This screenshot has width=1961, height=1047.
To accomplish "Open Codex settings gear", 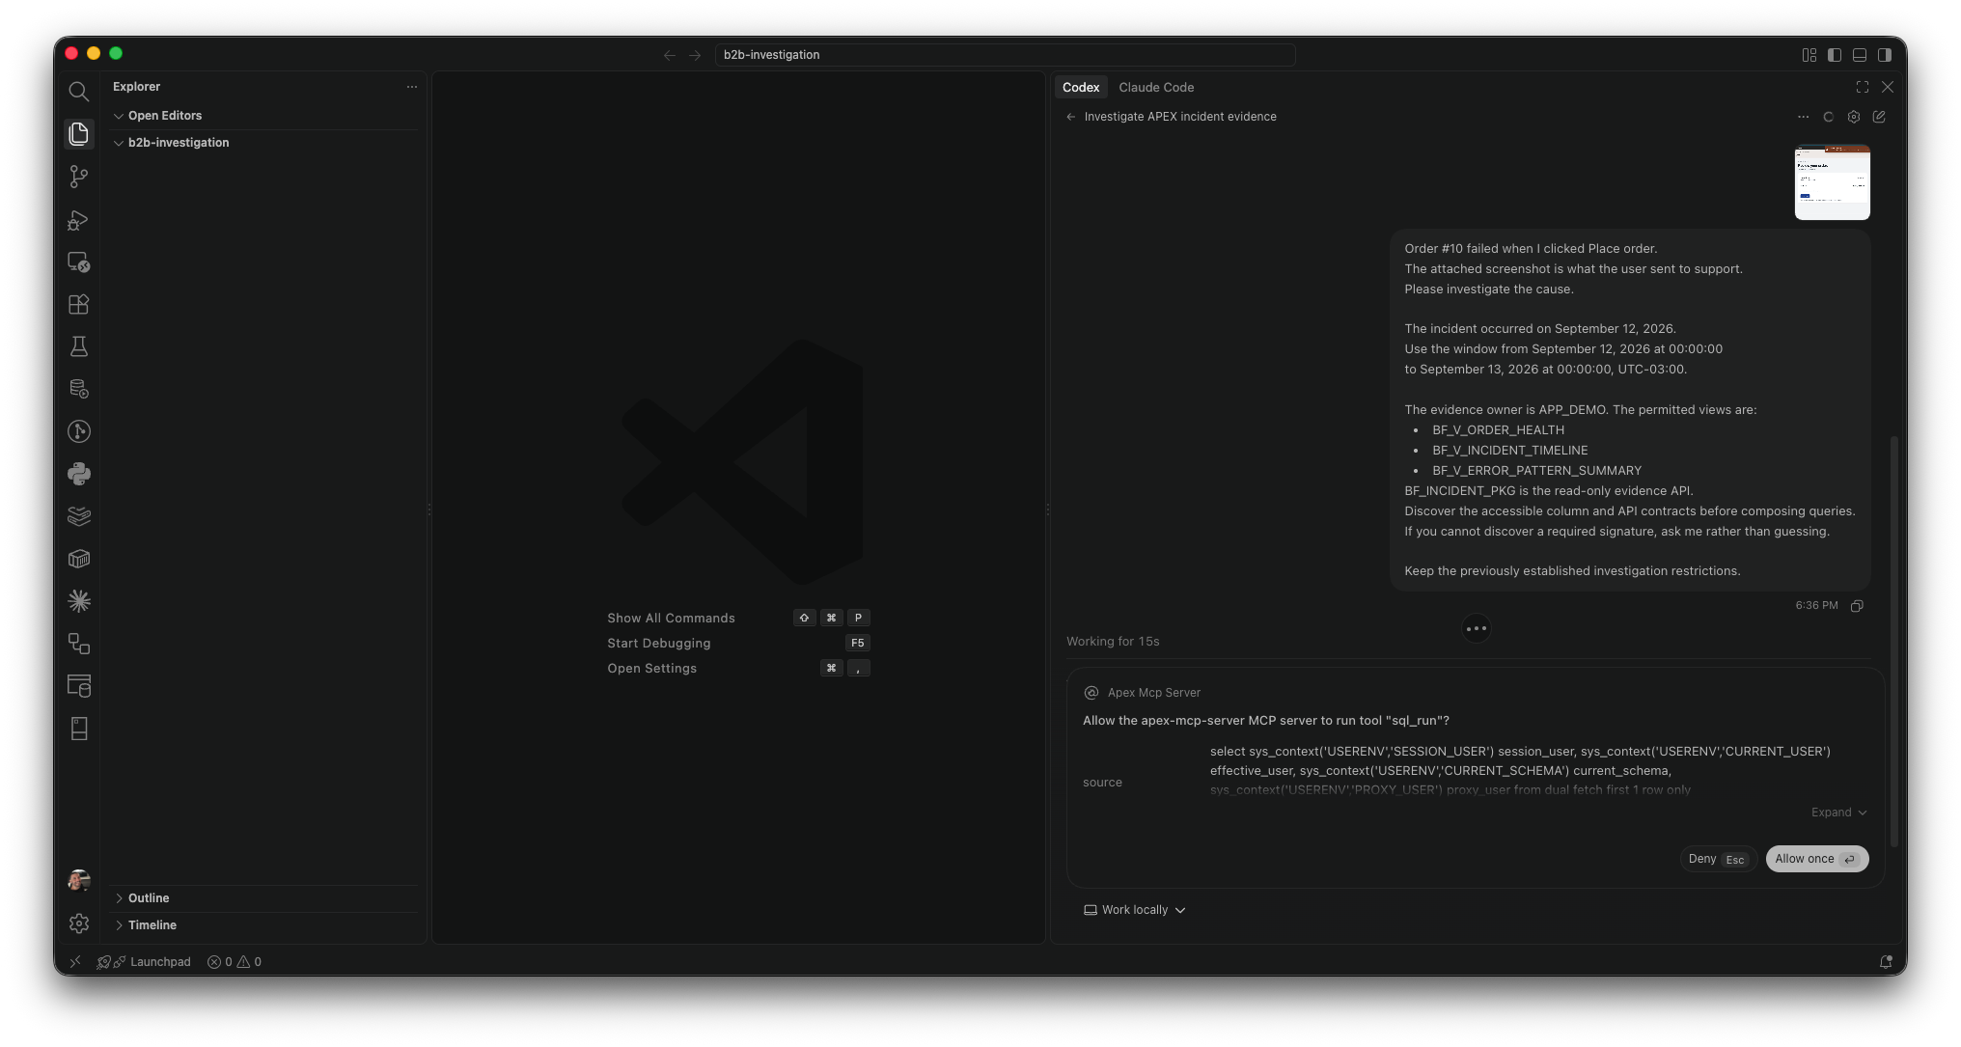I will pyautogui.click(x=1854, y=117).
